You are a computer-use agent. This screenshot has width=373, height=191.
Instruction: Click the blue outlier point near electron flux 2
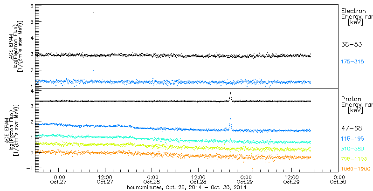pos(93,70)
